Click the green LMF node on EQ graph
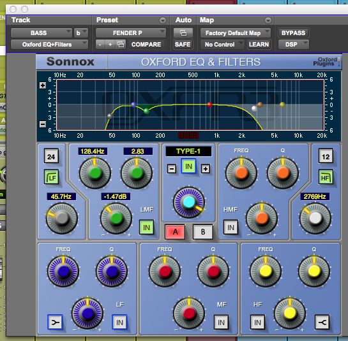This screenshot has width=348, height=341. [x=146, y=111]
